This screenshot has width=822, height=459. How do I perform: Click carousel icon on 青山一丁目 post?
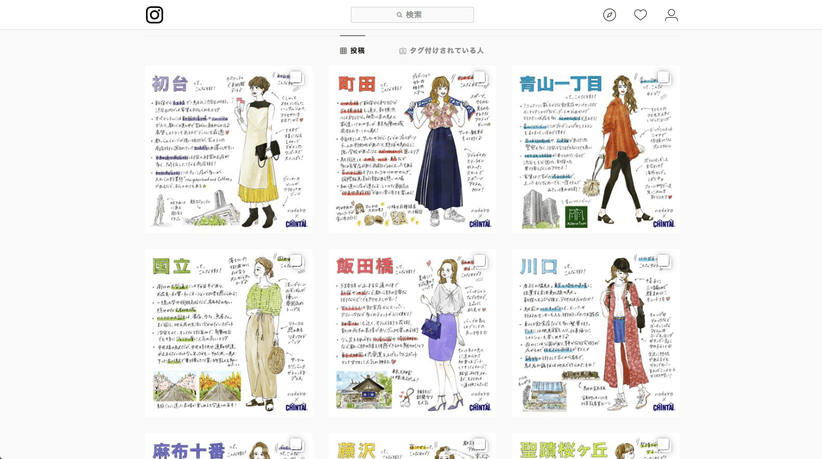663,78
